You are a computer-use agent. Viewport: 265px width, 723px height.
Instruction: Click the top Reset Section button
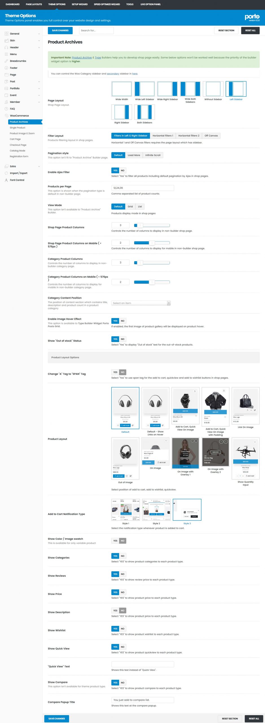(226, 31)
